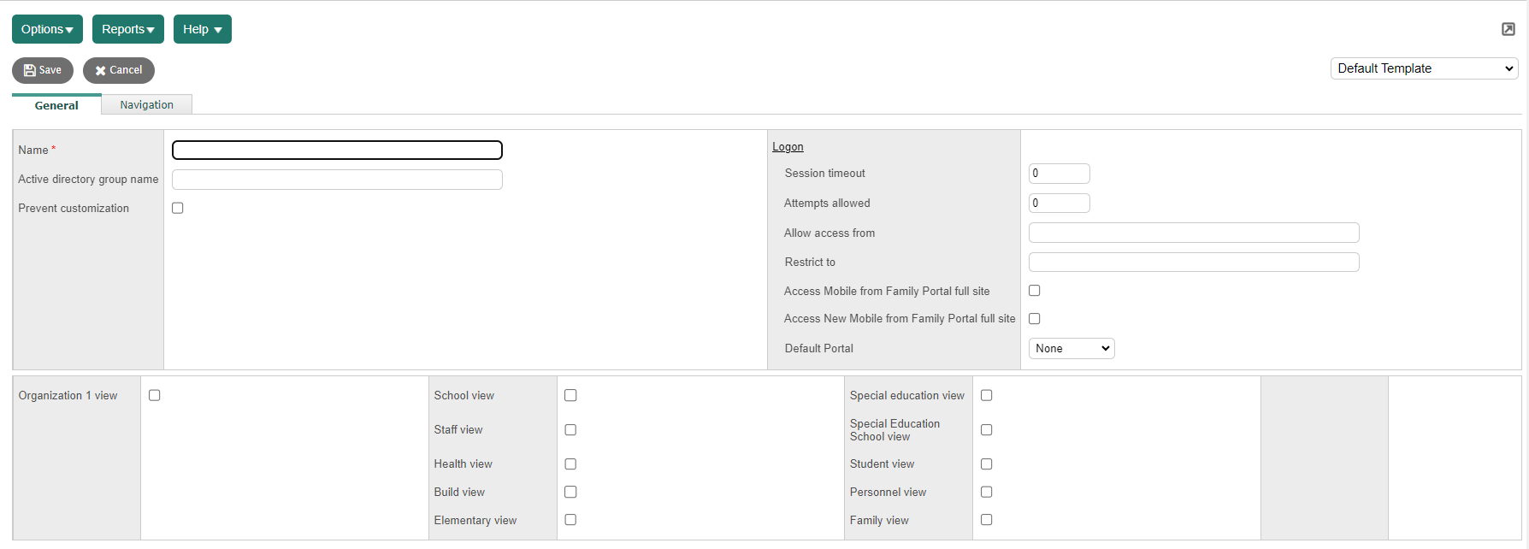The width and height of the screenshot is (1529, 549).
Task: Open the Reports menu
Action: click(x=128, y=29)
